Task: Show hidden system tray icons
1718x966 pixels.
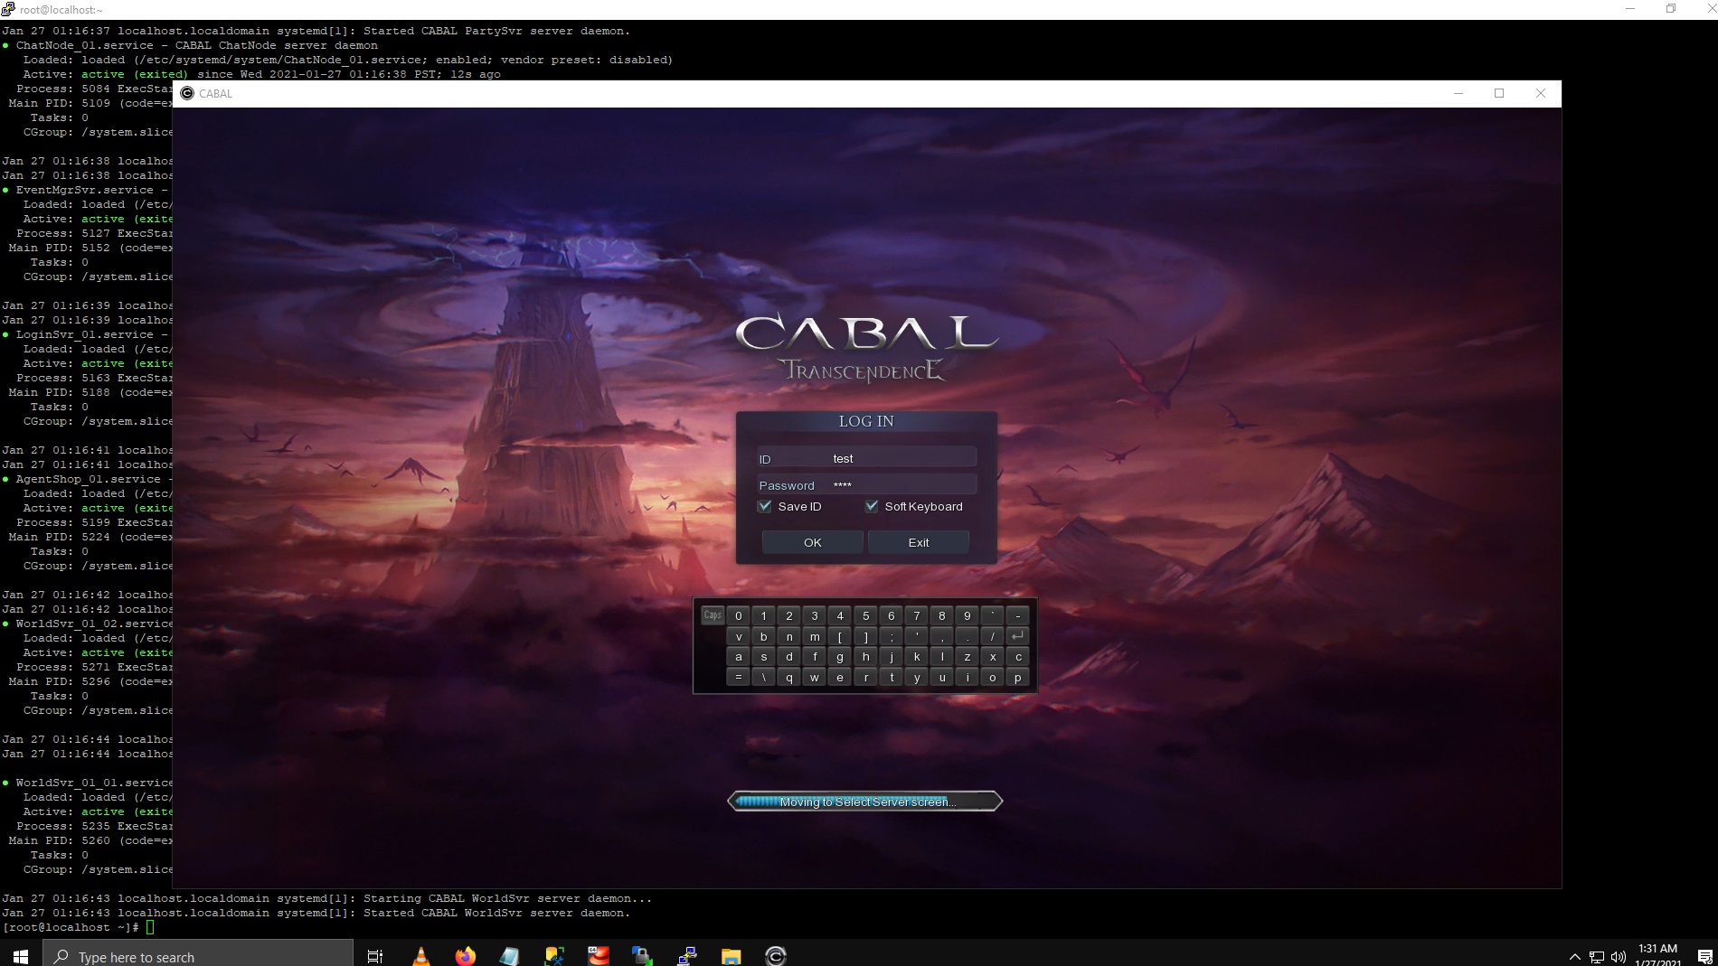Action: pyautogui.click(x=1574, y=956)
